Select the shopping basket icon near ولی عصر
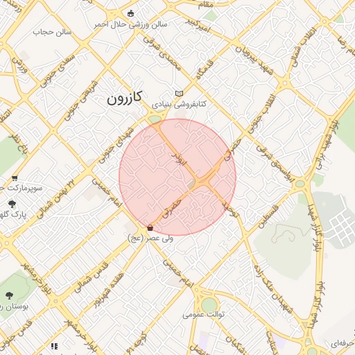This screenshot has width=355, height=355. point(150,228)
